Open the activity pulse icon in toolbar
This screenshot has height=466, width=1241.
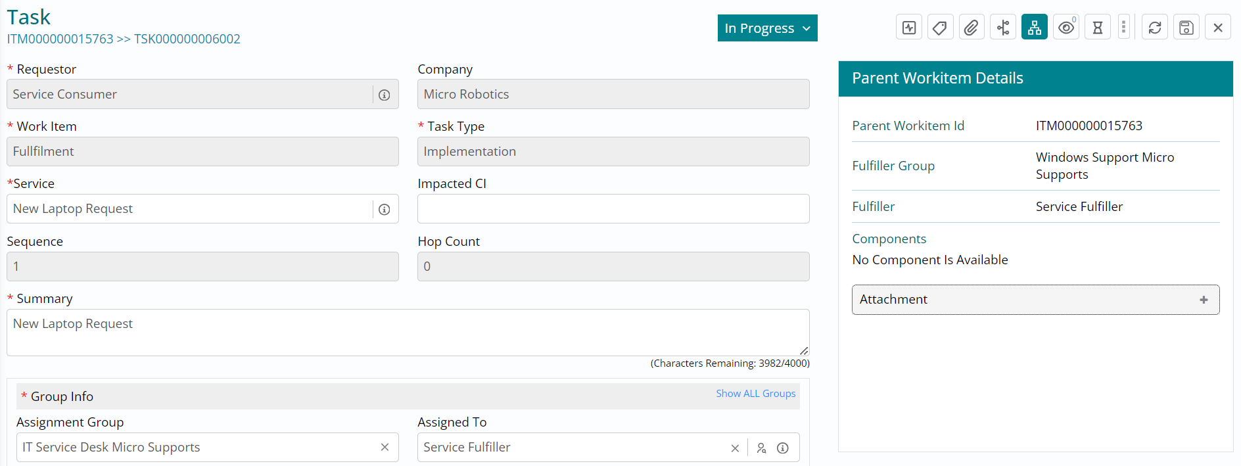909,28
